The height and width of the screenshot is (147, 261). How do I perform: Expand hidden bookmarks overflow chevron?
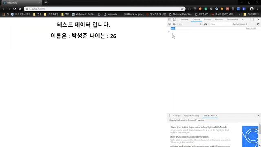(x=239, y=14)
